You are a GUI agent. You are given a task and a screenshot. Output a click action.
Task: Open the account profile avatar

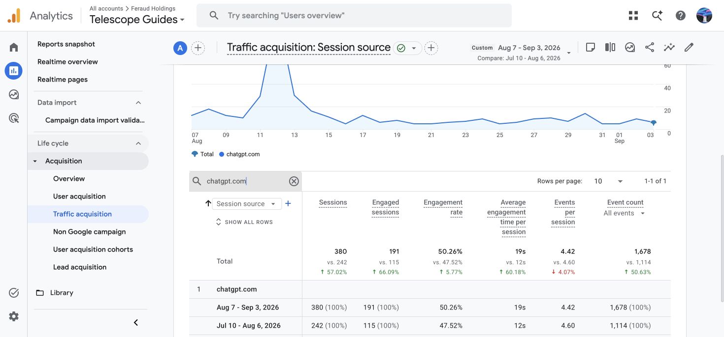[704, 16]
